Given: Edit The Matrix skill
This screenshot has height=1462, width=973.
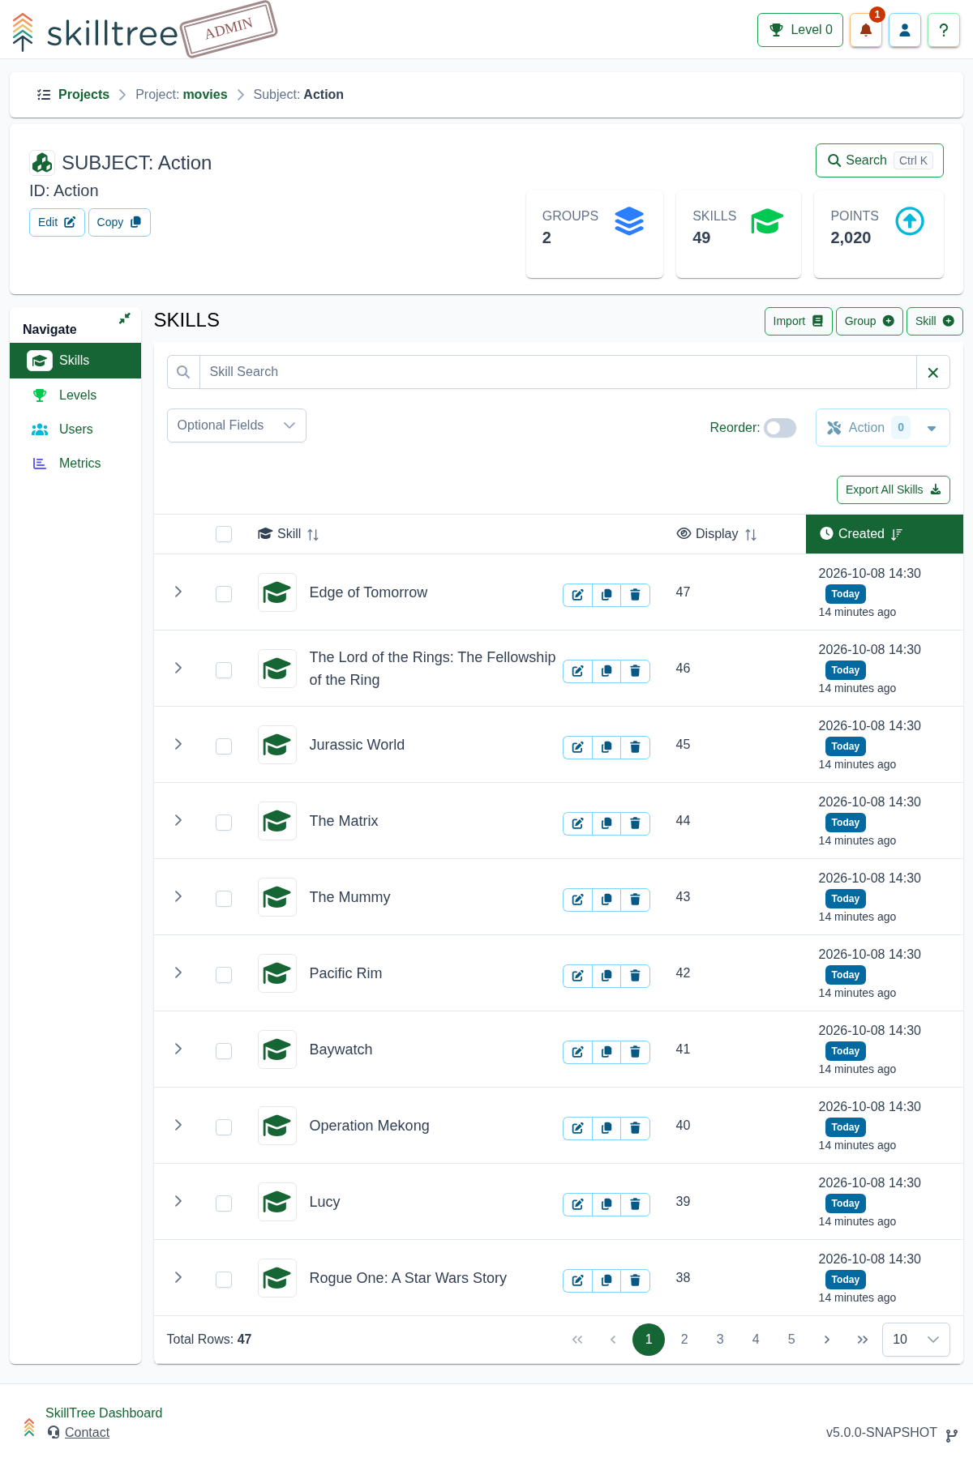Looking at the screenshot, I should pos(577,823).
